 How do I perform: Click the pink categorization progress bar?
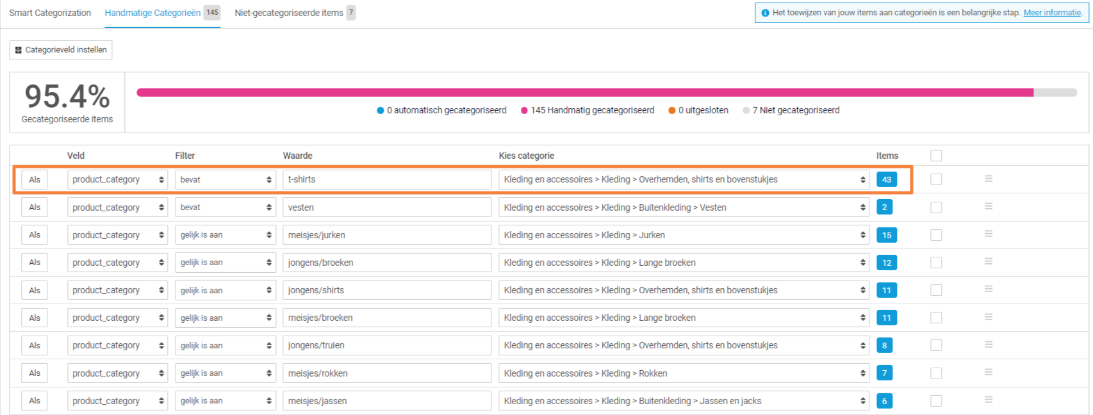pyautogui.click(x=584, y=93)
